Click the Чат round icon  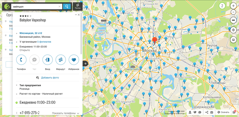(34, 60)
